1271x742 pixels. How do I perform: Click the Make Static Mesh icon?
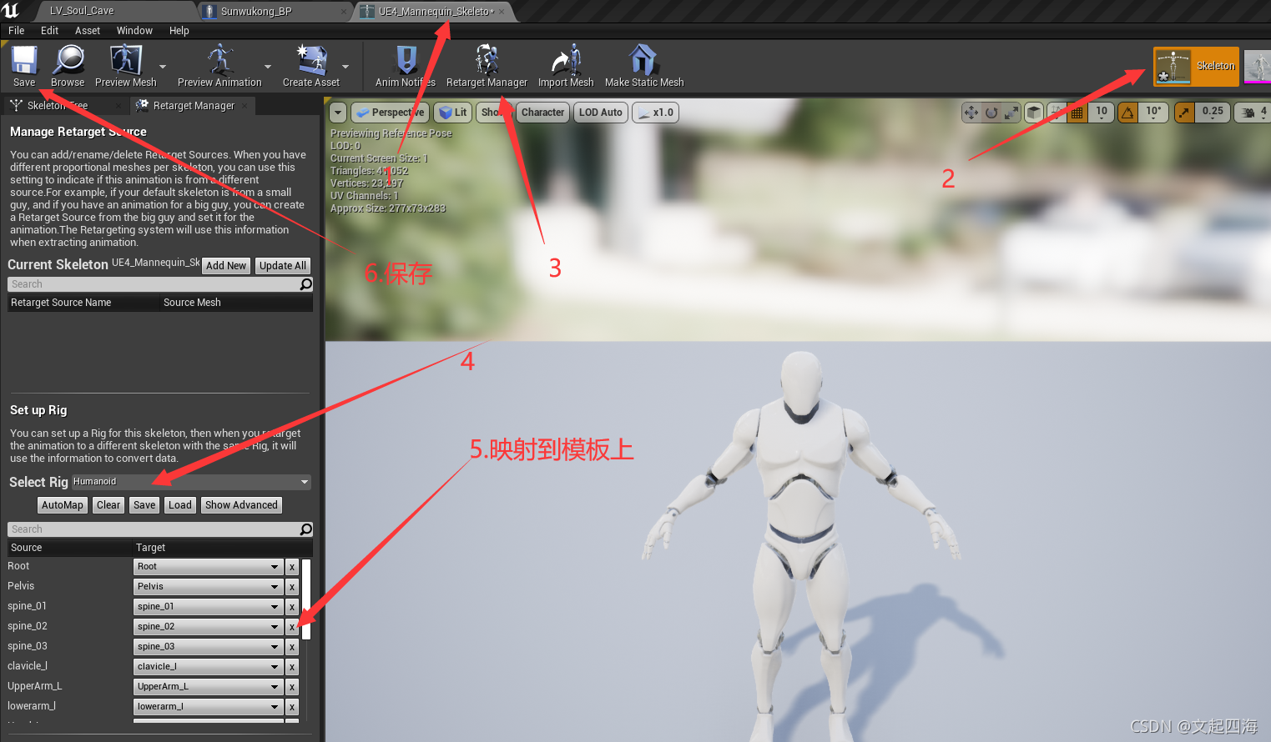pyautogui.click(x=644, y=66)
